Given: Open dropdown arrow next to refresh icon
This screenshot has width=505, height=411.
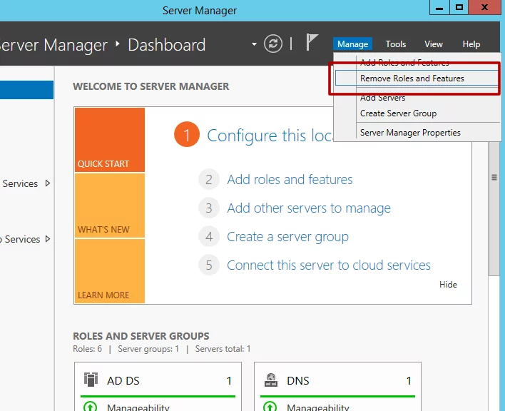Looking at the screenshot, I should 254,44.
